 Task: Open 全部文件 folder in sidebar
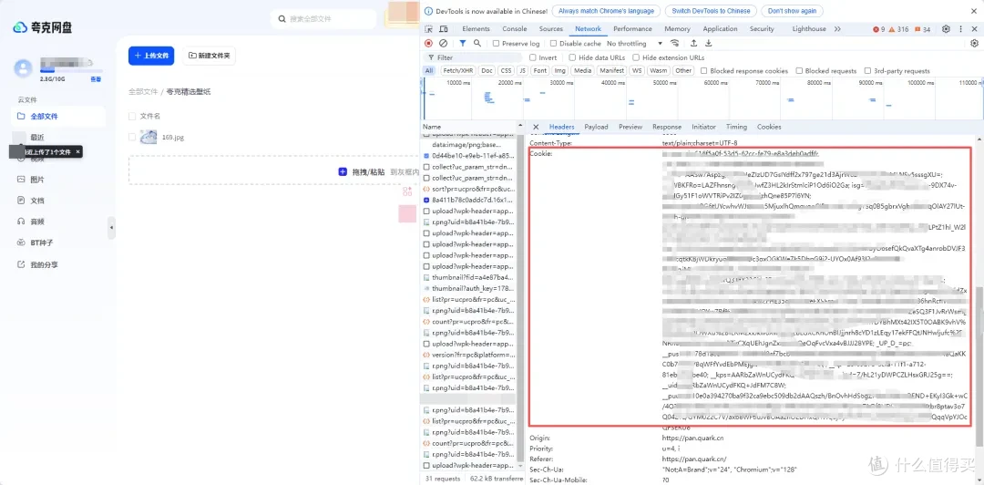click(58, 116)
